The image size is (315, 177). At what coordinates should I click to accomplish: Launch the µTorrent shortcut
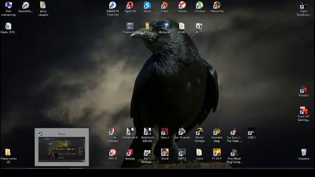click(199, 7)
